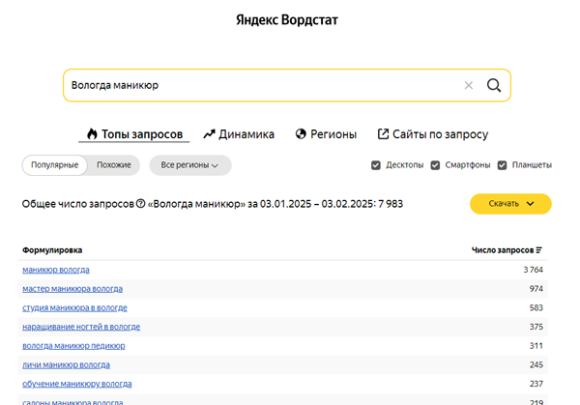The height and width of the screenshot is (405, 580).
Task: Open the Сайты по запросу tab
Action: tap(432, 134)
